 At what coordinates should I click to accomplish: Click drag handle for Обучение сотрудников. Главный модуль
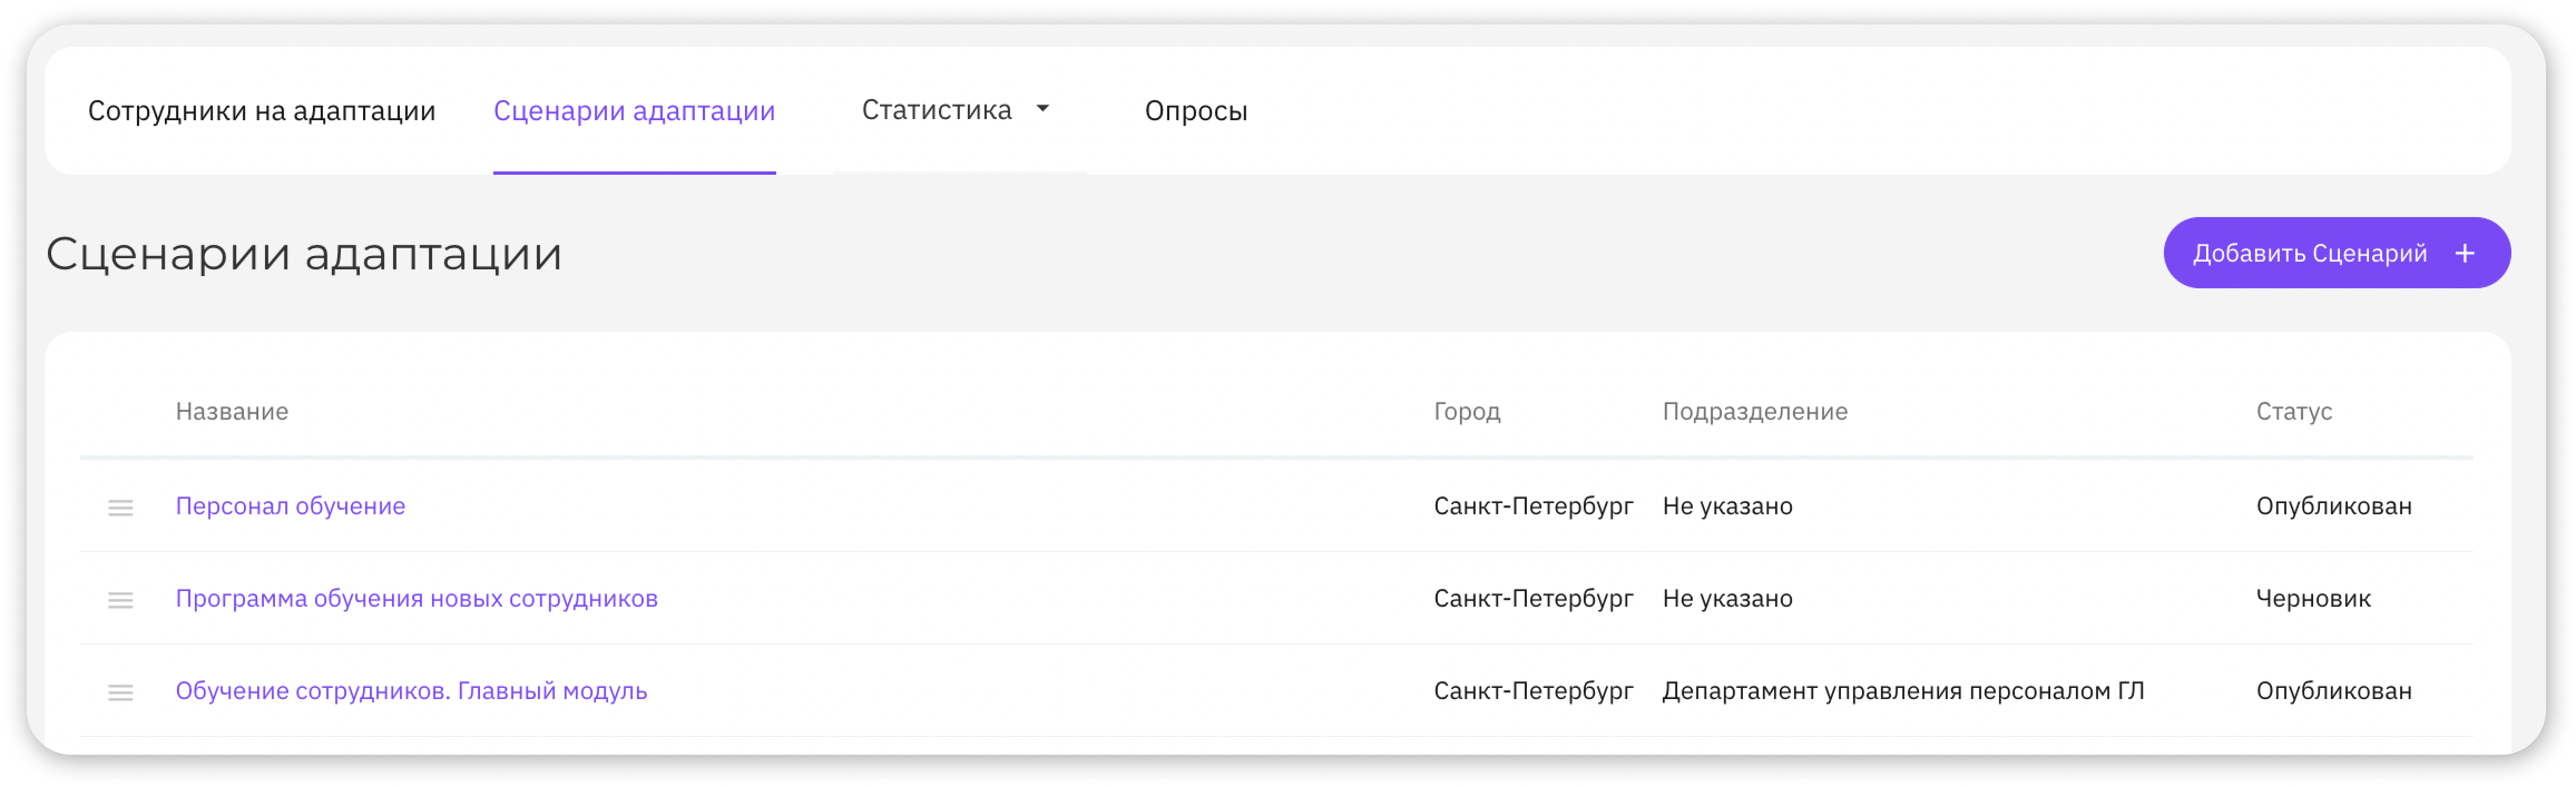tap(120, 692)
